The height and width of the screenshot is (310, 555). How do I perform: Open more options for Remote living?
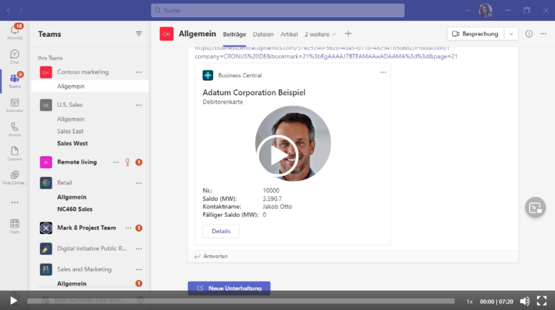(x=116, y=162)
